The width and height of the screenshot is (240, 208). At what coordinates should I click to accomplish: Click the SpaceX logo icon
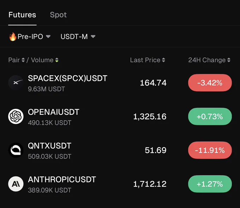tap(16, 83)
